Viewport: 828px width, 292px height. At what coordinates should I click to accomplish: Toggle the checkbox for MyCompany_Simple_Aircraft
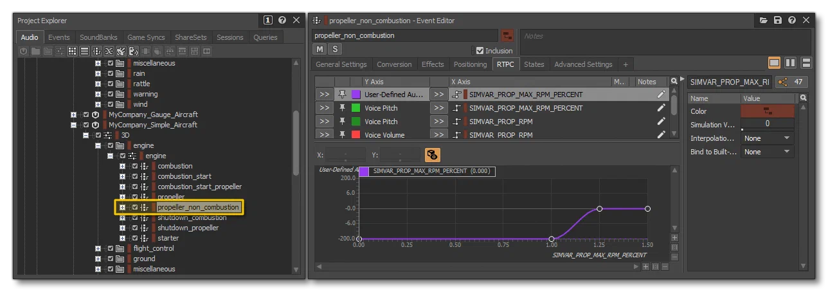(x=86, y=125)
